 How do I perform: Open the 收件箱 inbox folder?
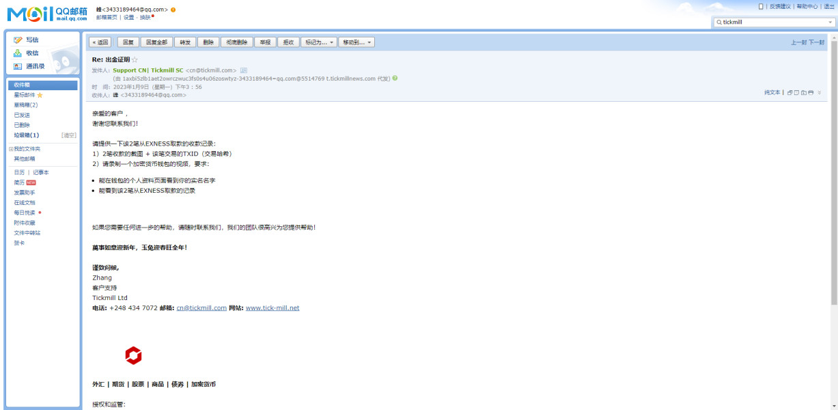pyautogui.click(x=43, y=85)
